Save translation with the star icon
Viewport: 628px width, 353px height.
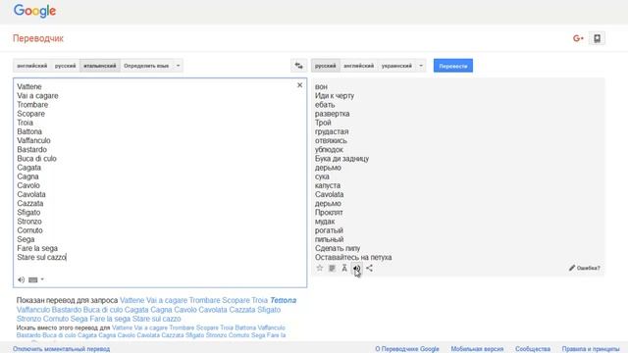[x=320, y=268]
